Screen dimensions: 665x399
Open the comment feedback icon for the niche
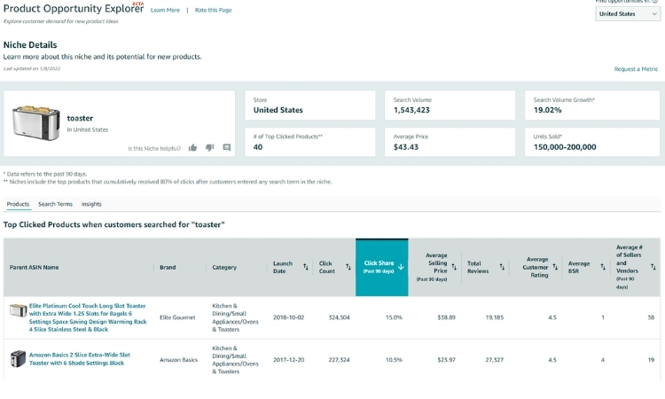pyautogui.click(x=227, y=147)
